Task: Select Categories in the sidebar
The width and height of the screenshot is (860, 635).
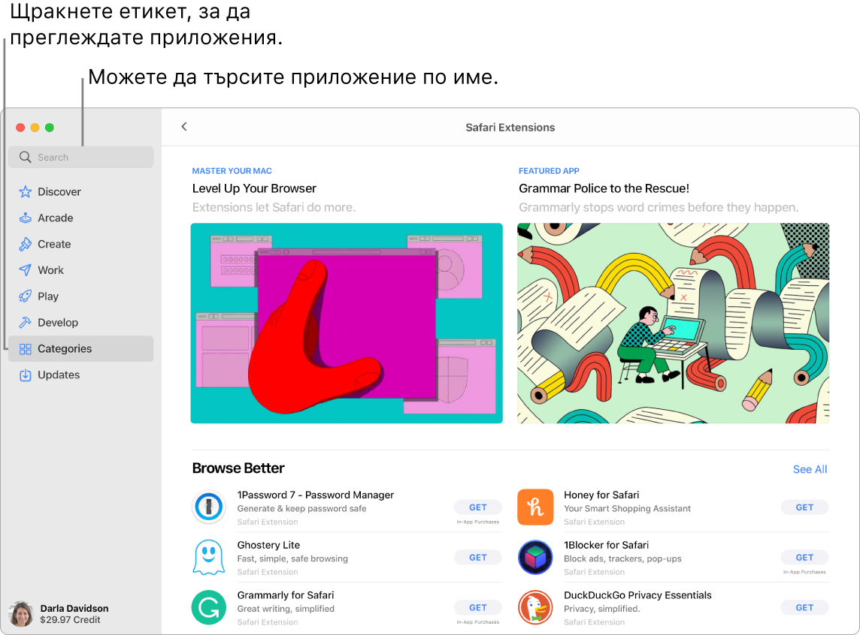Action: coord(64,348)
